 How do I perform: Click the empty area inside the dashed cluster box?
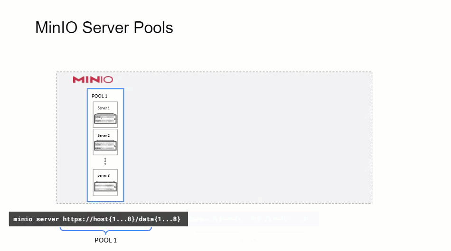(x=247, y=137)
